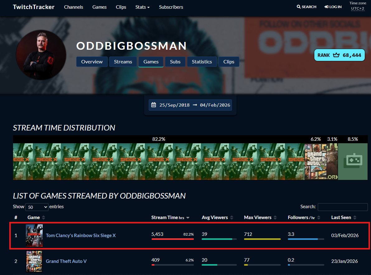
Task: Open the Show entries dropdown
Action: tap(37, 207)
